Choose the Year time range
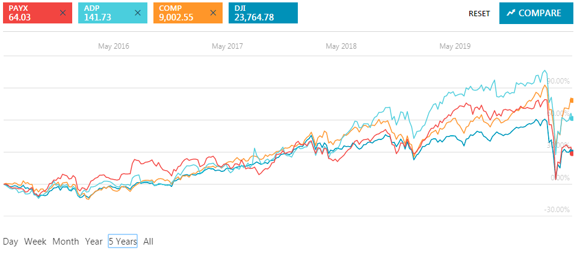The height and width of the screenshot is (253, 580). pos(94,242)
